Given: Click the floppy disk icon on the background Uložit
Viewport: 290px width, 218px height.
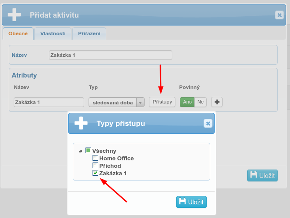Looking at the screenshot, I should click(253, 175).
